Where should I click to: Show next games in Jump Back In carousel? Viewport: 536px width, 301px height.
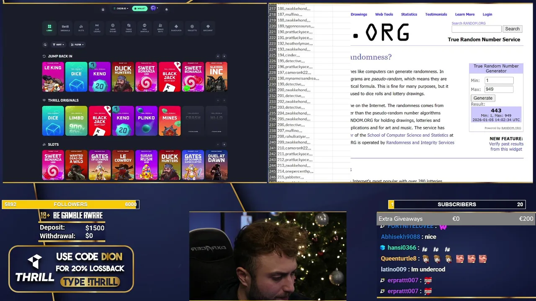click(x=224, y=56)
